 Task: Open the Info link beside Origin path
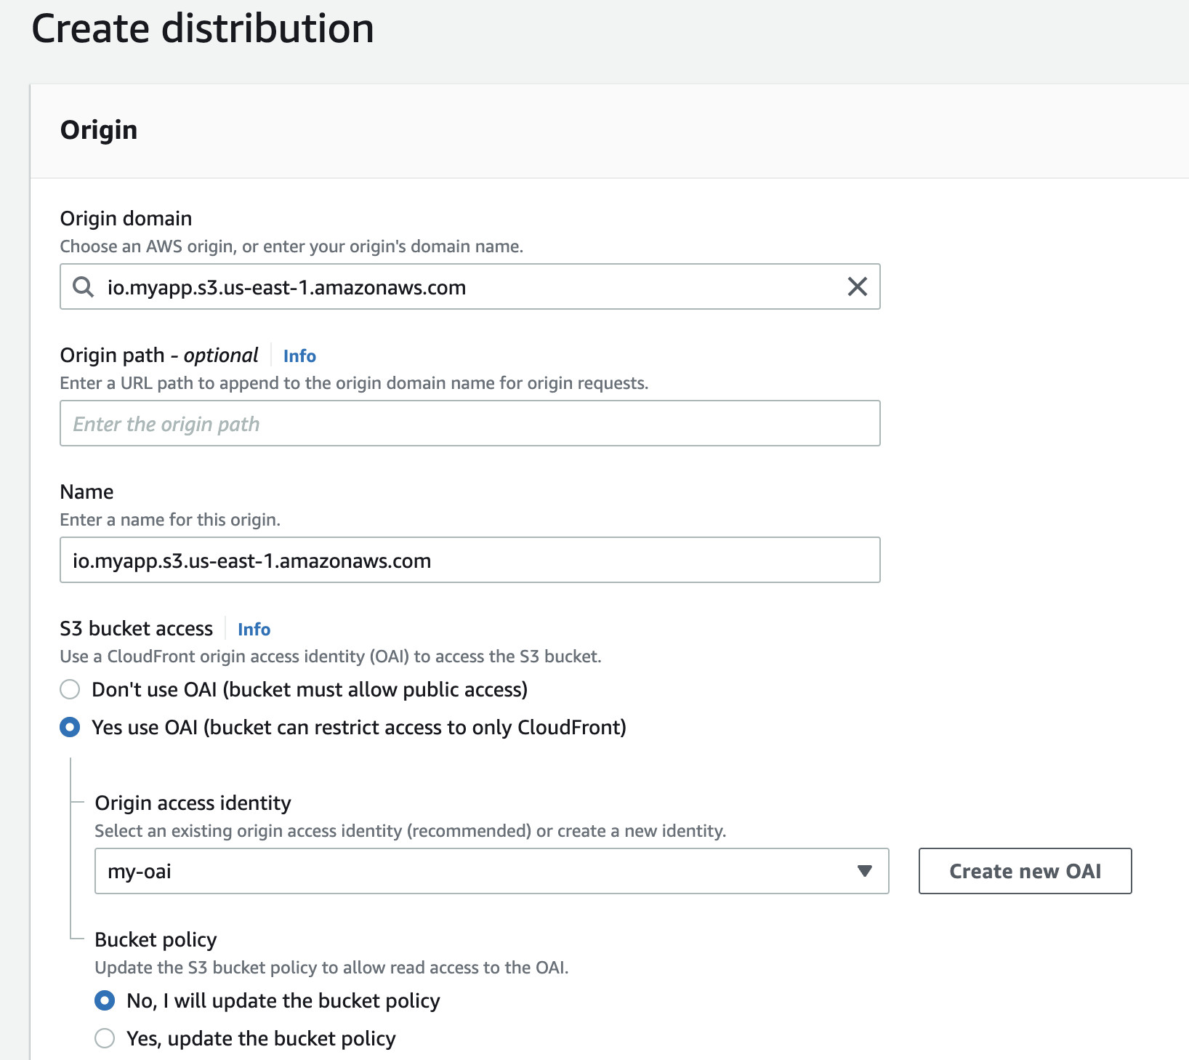pyautogui.click(x=299, y=356)
